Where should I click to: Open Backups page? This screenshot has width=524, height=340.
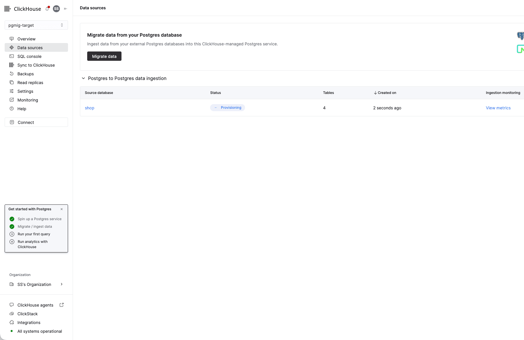coord(36,74)
